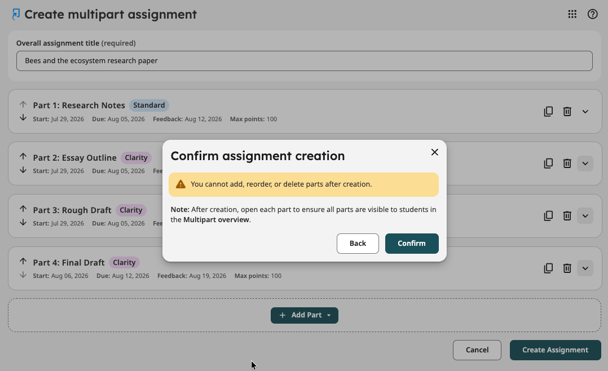Open the apps grid icon
This screenshot has height=371, width=608.
click(x=572, y=14)
